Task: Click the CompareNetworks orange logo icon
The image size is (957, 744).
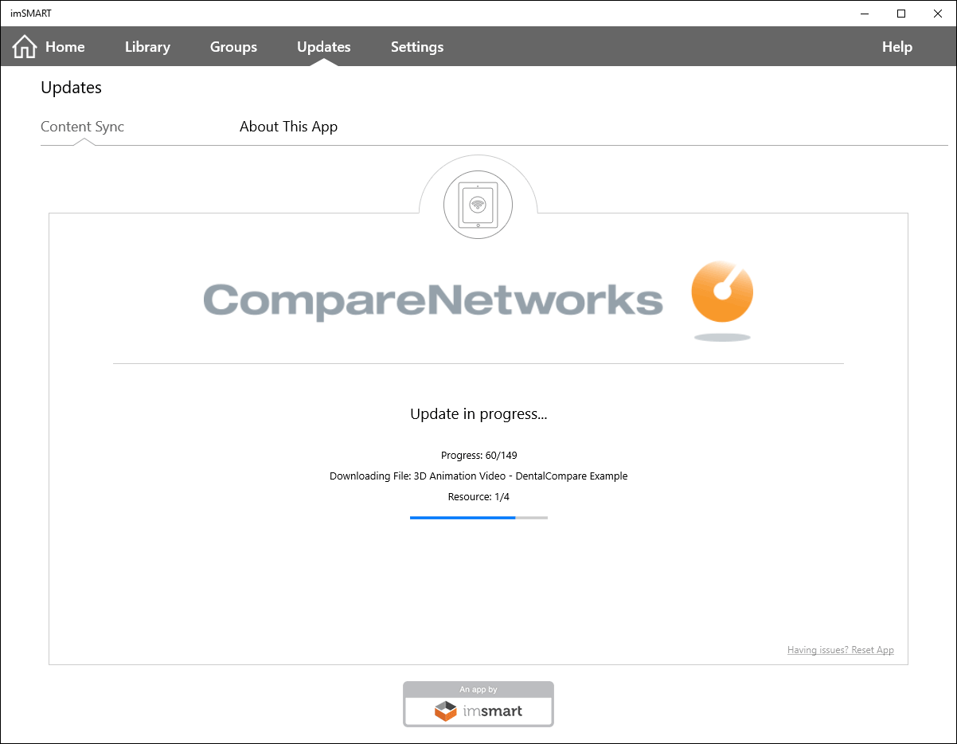Action: [x=722, y=300]
